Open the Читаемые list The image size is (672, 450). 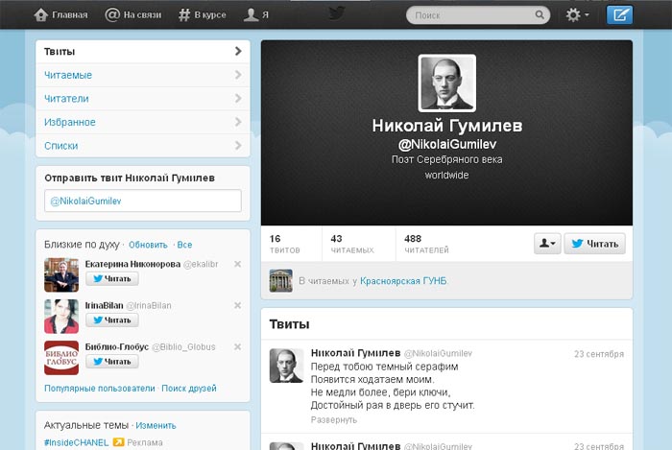[x=143, y=75]
